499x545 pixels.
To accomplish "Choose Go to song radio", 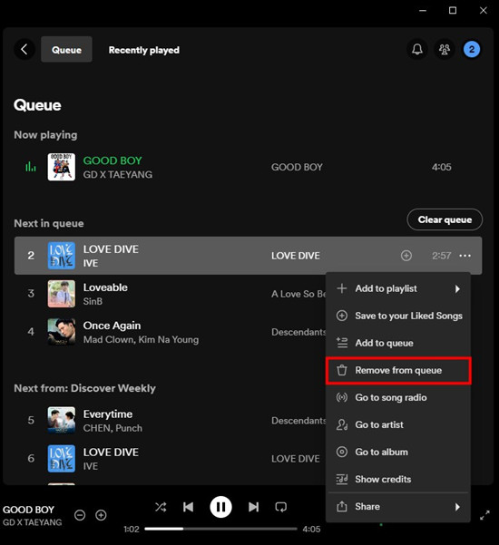I will tap(398, 397).
